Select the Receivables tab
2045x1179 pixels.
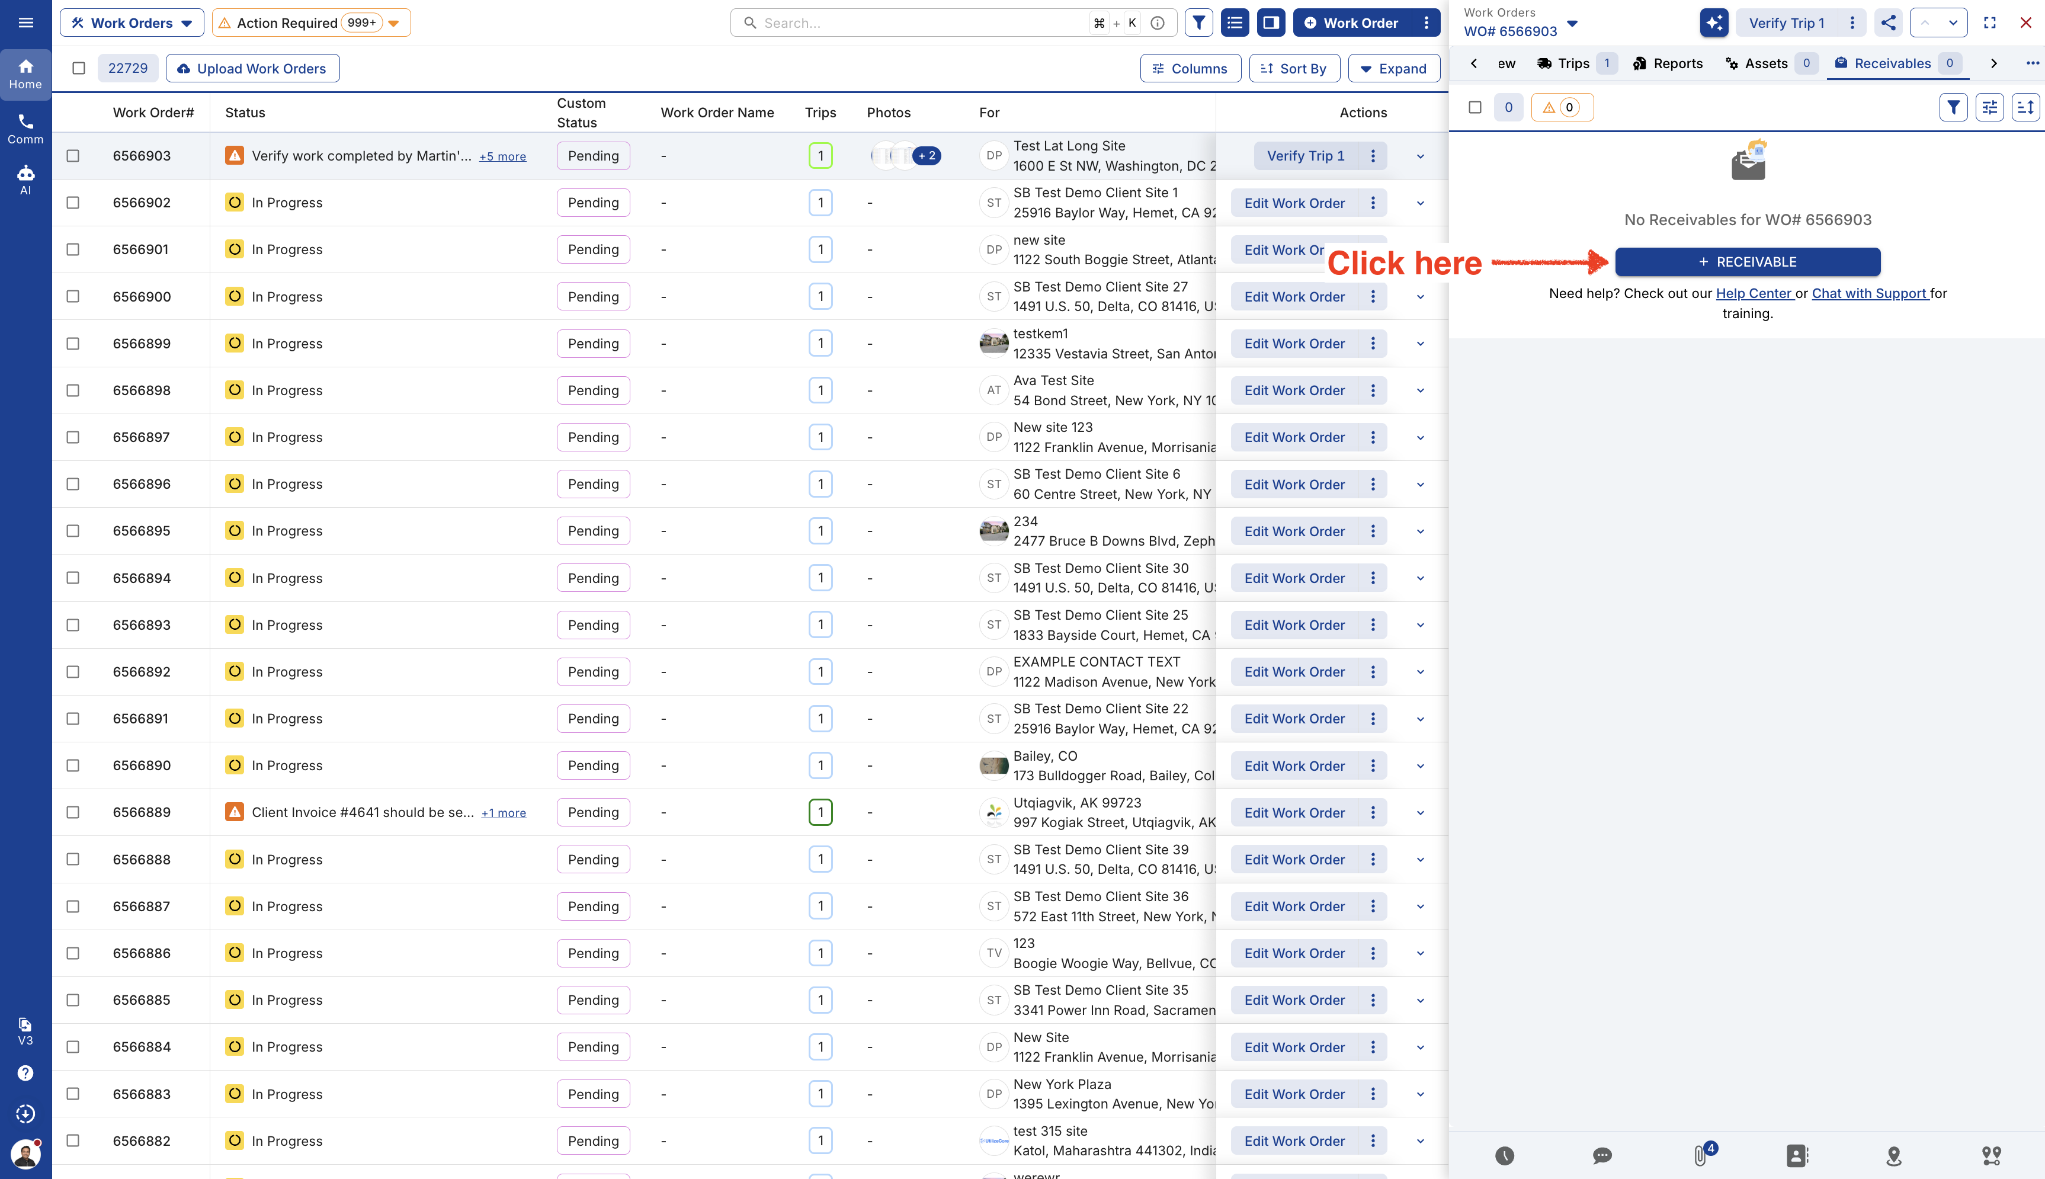[x=1897, y=63]
